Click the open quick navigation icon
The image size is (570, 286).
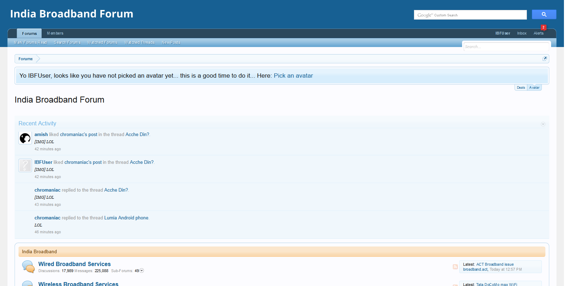(x=544, y=59)
